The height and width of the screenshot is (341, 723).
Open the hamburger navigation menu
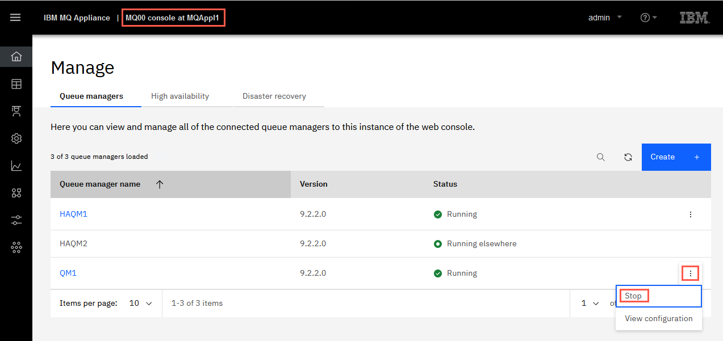tap(15, 18)
